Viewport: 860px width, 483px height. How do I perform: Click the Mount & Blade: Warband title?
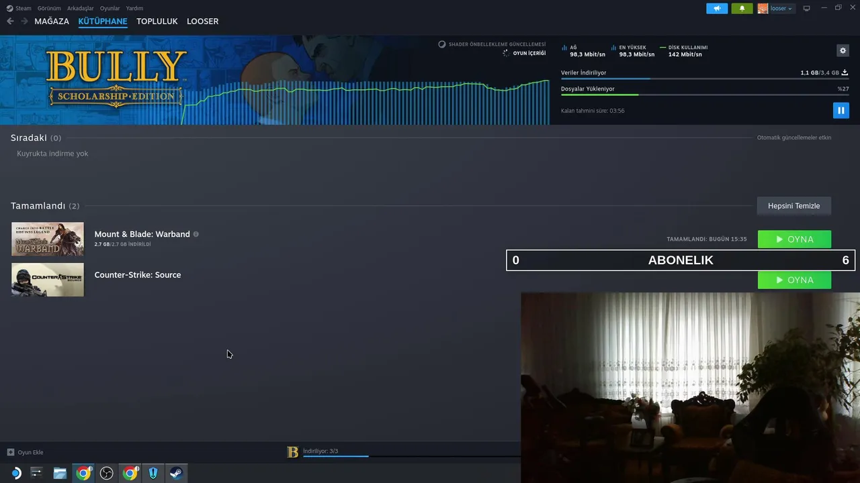pyautogui.click(x=142, y=234)
